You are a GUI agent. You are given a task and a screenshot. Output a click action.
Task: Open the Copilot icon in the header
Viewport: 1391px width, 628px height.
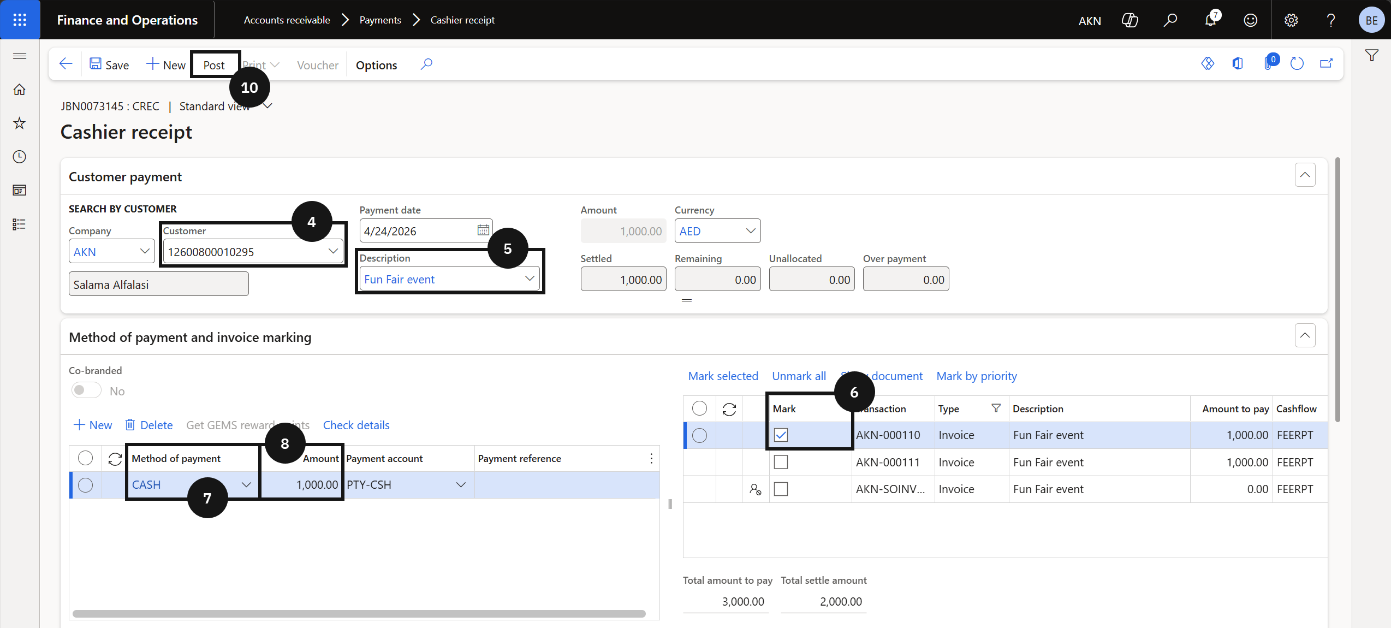point(1130,20)
